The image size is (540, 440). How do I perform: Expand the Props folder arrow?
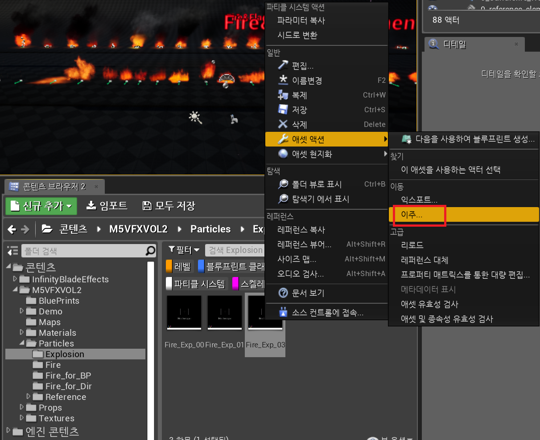pos(22,407)
